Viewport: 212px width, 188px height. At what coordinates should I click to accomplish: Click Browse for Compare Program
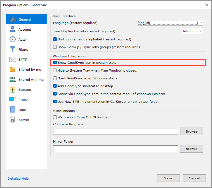coord(192,131)
